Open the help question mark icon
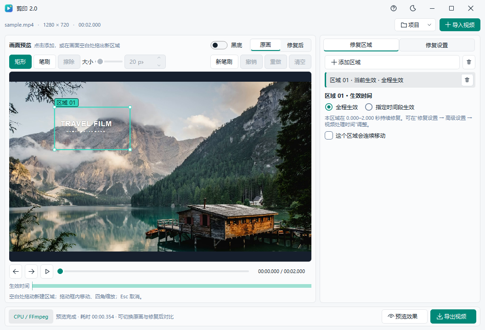 pyautogui.click(x=394, y=8)
